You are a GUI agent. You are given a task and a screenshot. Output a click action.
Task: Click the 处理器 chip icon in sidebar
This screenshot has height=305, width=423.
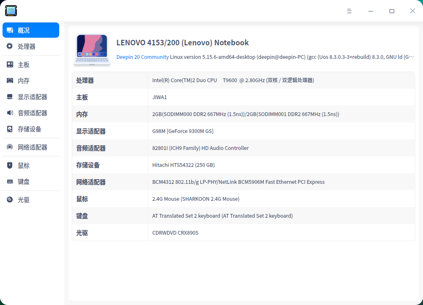pyautogui.click(x=10, y=46)
